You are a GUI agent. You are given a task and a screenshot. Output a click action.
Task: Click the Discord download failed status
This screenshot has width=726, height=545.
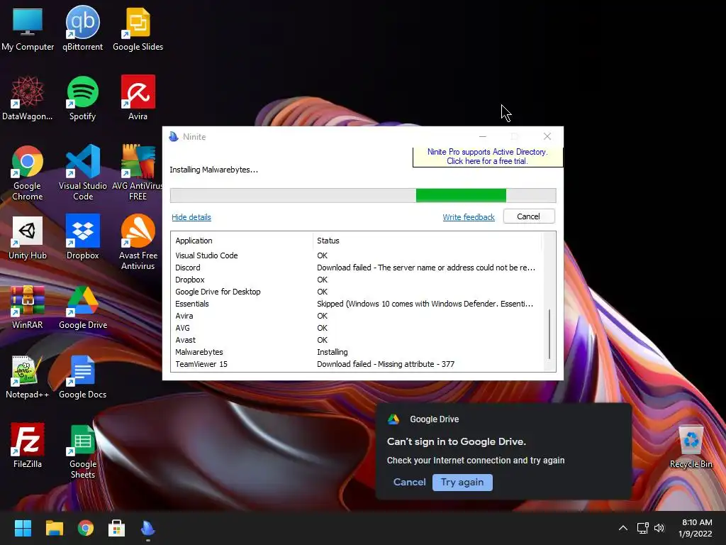tap(426, 268)
